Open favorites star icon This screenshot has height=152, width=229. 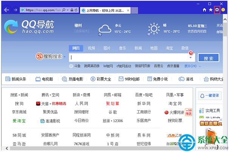click(211, 10)
